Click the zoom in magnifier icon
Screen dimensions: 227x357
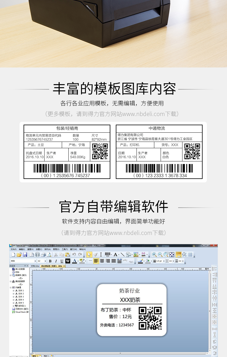click(155, 254)
